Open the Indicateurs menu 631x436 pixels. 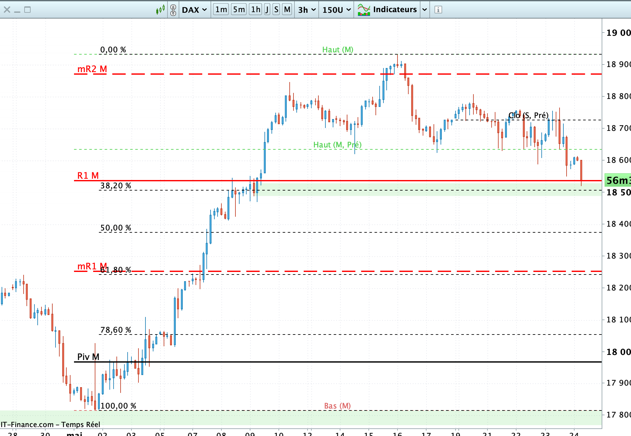(x=395, y=10)
